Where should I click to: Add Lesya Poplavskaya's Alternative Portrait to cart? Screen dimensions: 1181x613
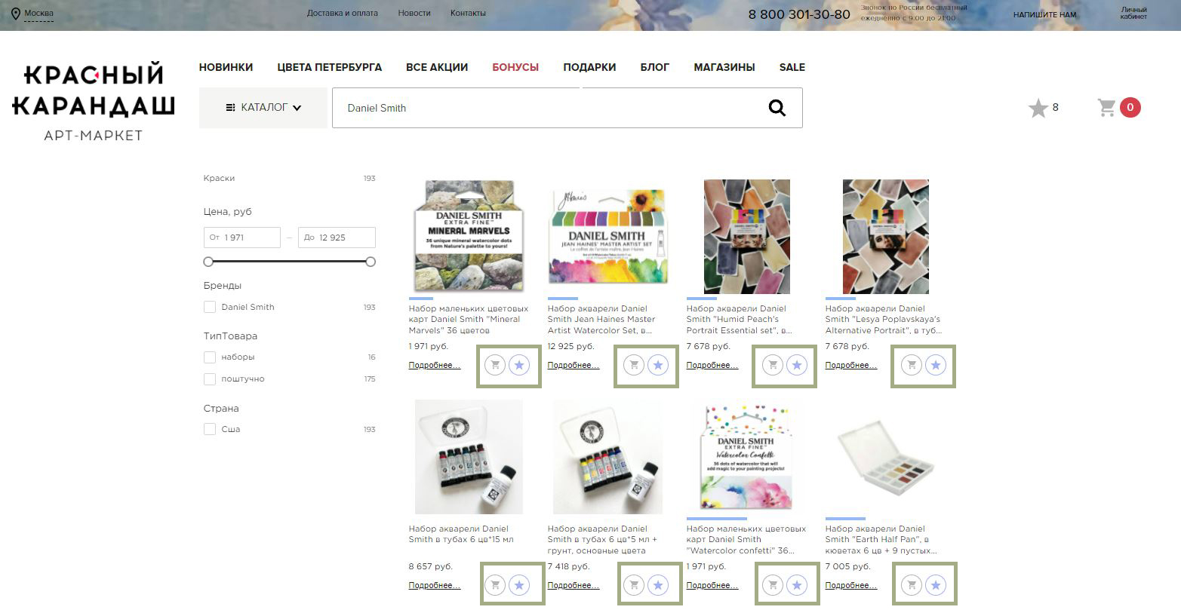[912, 366]
